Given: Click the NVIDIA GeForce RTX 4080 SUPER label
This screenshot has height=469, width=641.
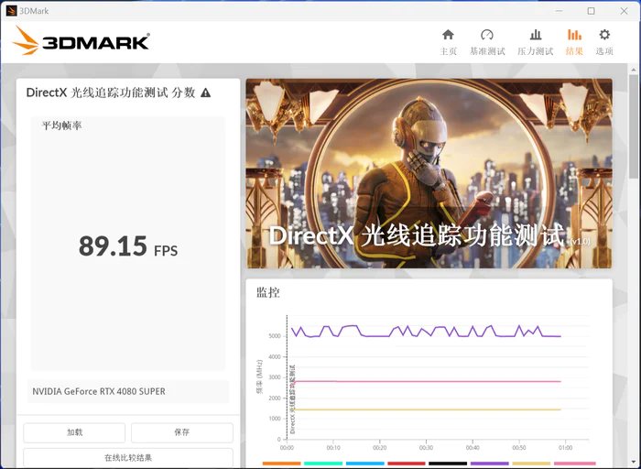Looking at the screenshot, I should click(99, 391).
